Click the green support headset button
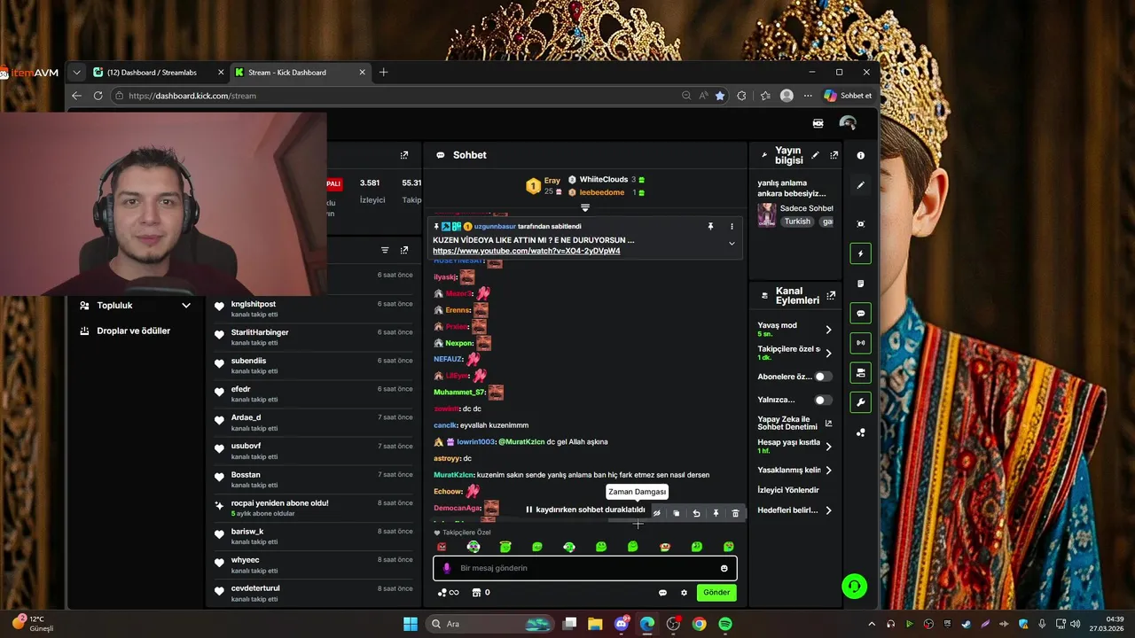 [854, 587]
